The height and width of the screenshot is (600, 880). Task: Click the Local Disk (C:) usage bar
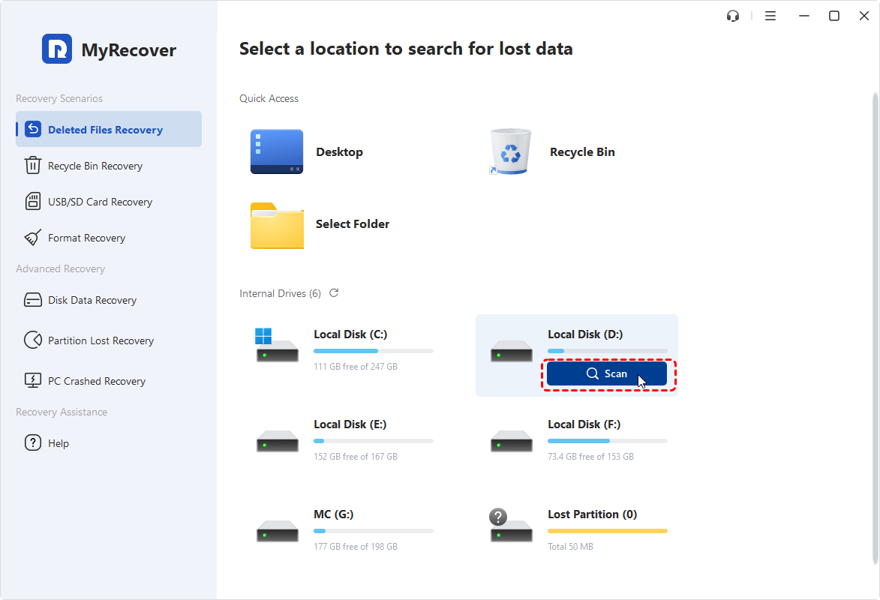click(373, 351)
